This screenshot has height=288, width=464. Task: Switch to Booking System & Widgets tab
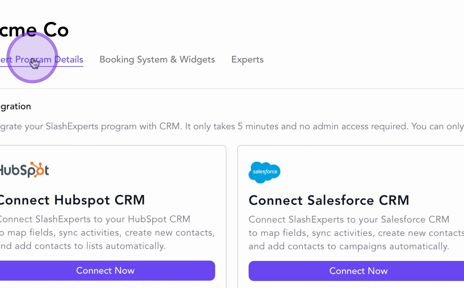(x=157, y=59)
